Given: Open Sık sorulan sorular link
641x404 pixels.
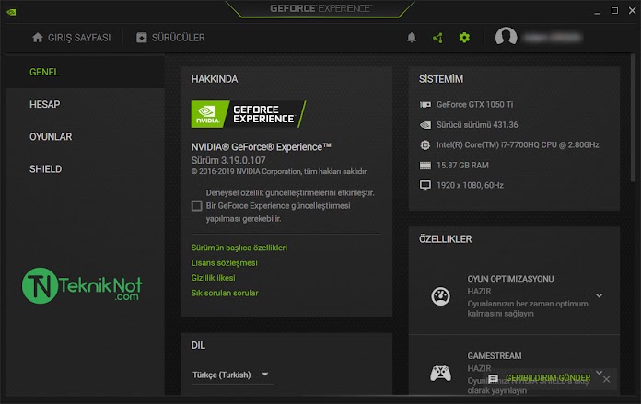Looking at the screenshot, I should (225, 293).
